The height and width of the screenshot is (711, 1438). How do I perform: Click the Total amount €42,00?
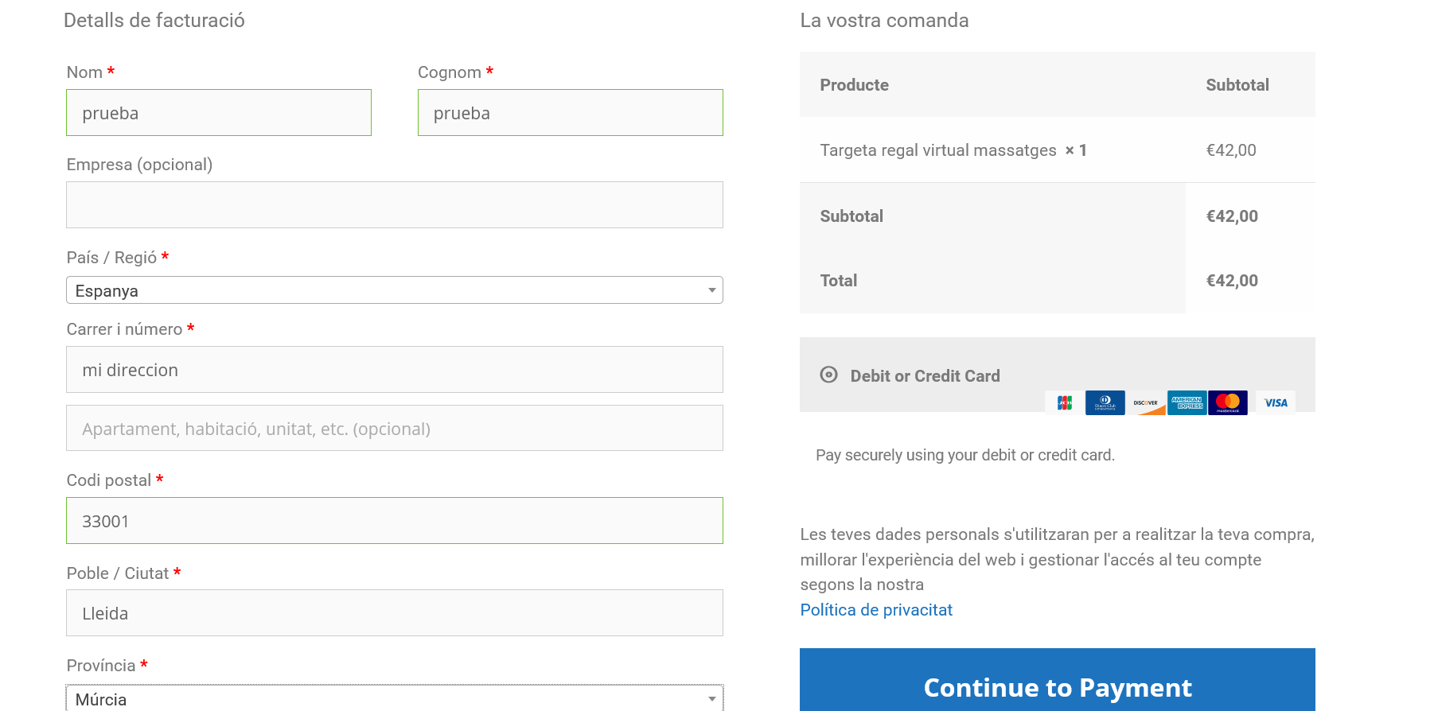1232,281
